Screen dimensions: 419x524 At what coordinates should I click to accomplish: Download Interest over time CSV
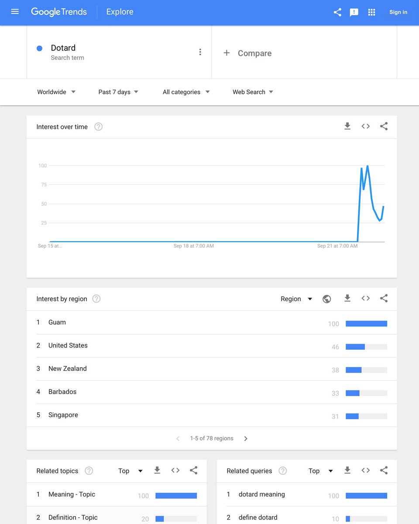[347, 126]
